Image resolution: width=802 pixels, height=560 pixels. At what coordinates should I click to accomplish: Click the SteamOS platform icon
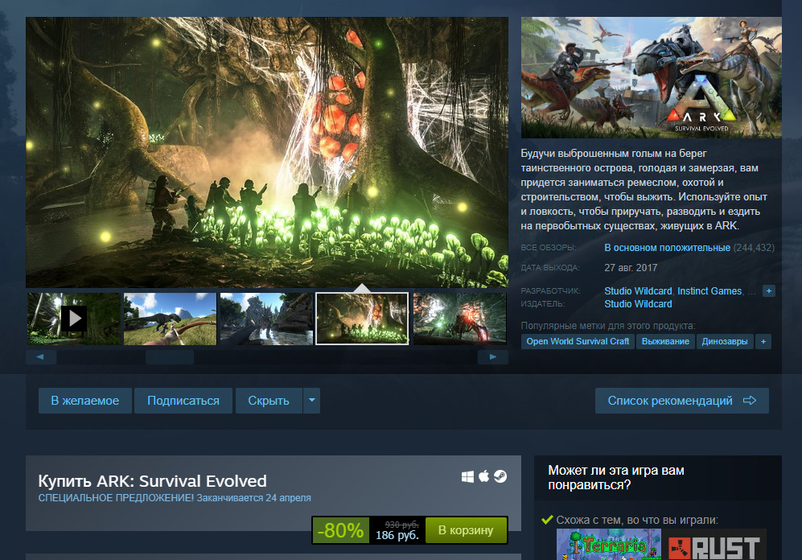[500, 476]
